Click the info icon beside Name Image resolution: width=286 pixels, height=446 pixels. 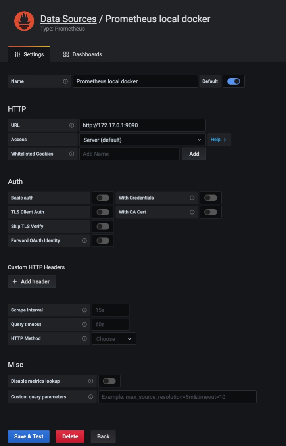pyautogui.click(x=65, y=81)
